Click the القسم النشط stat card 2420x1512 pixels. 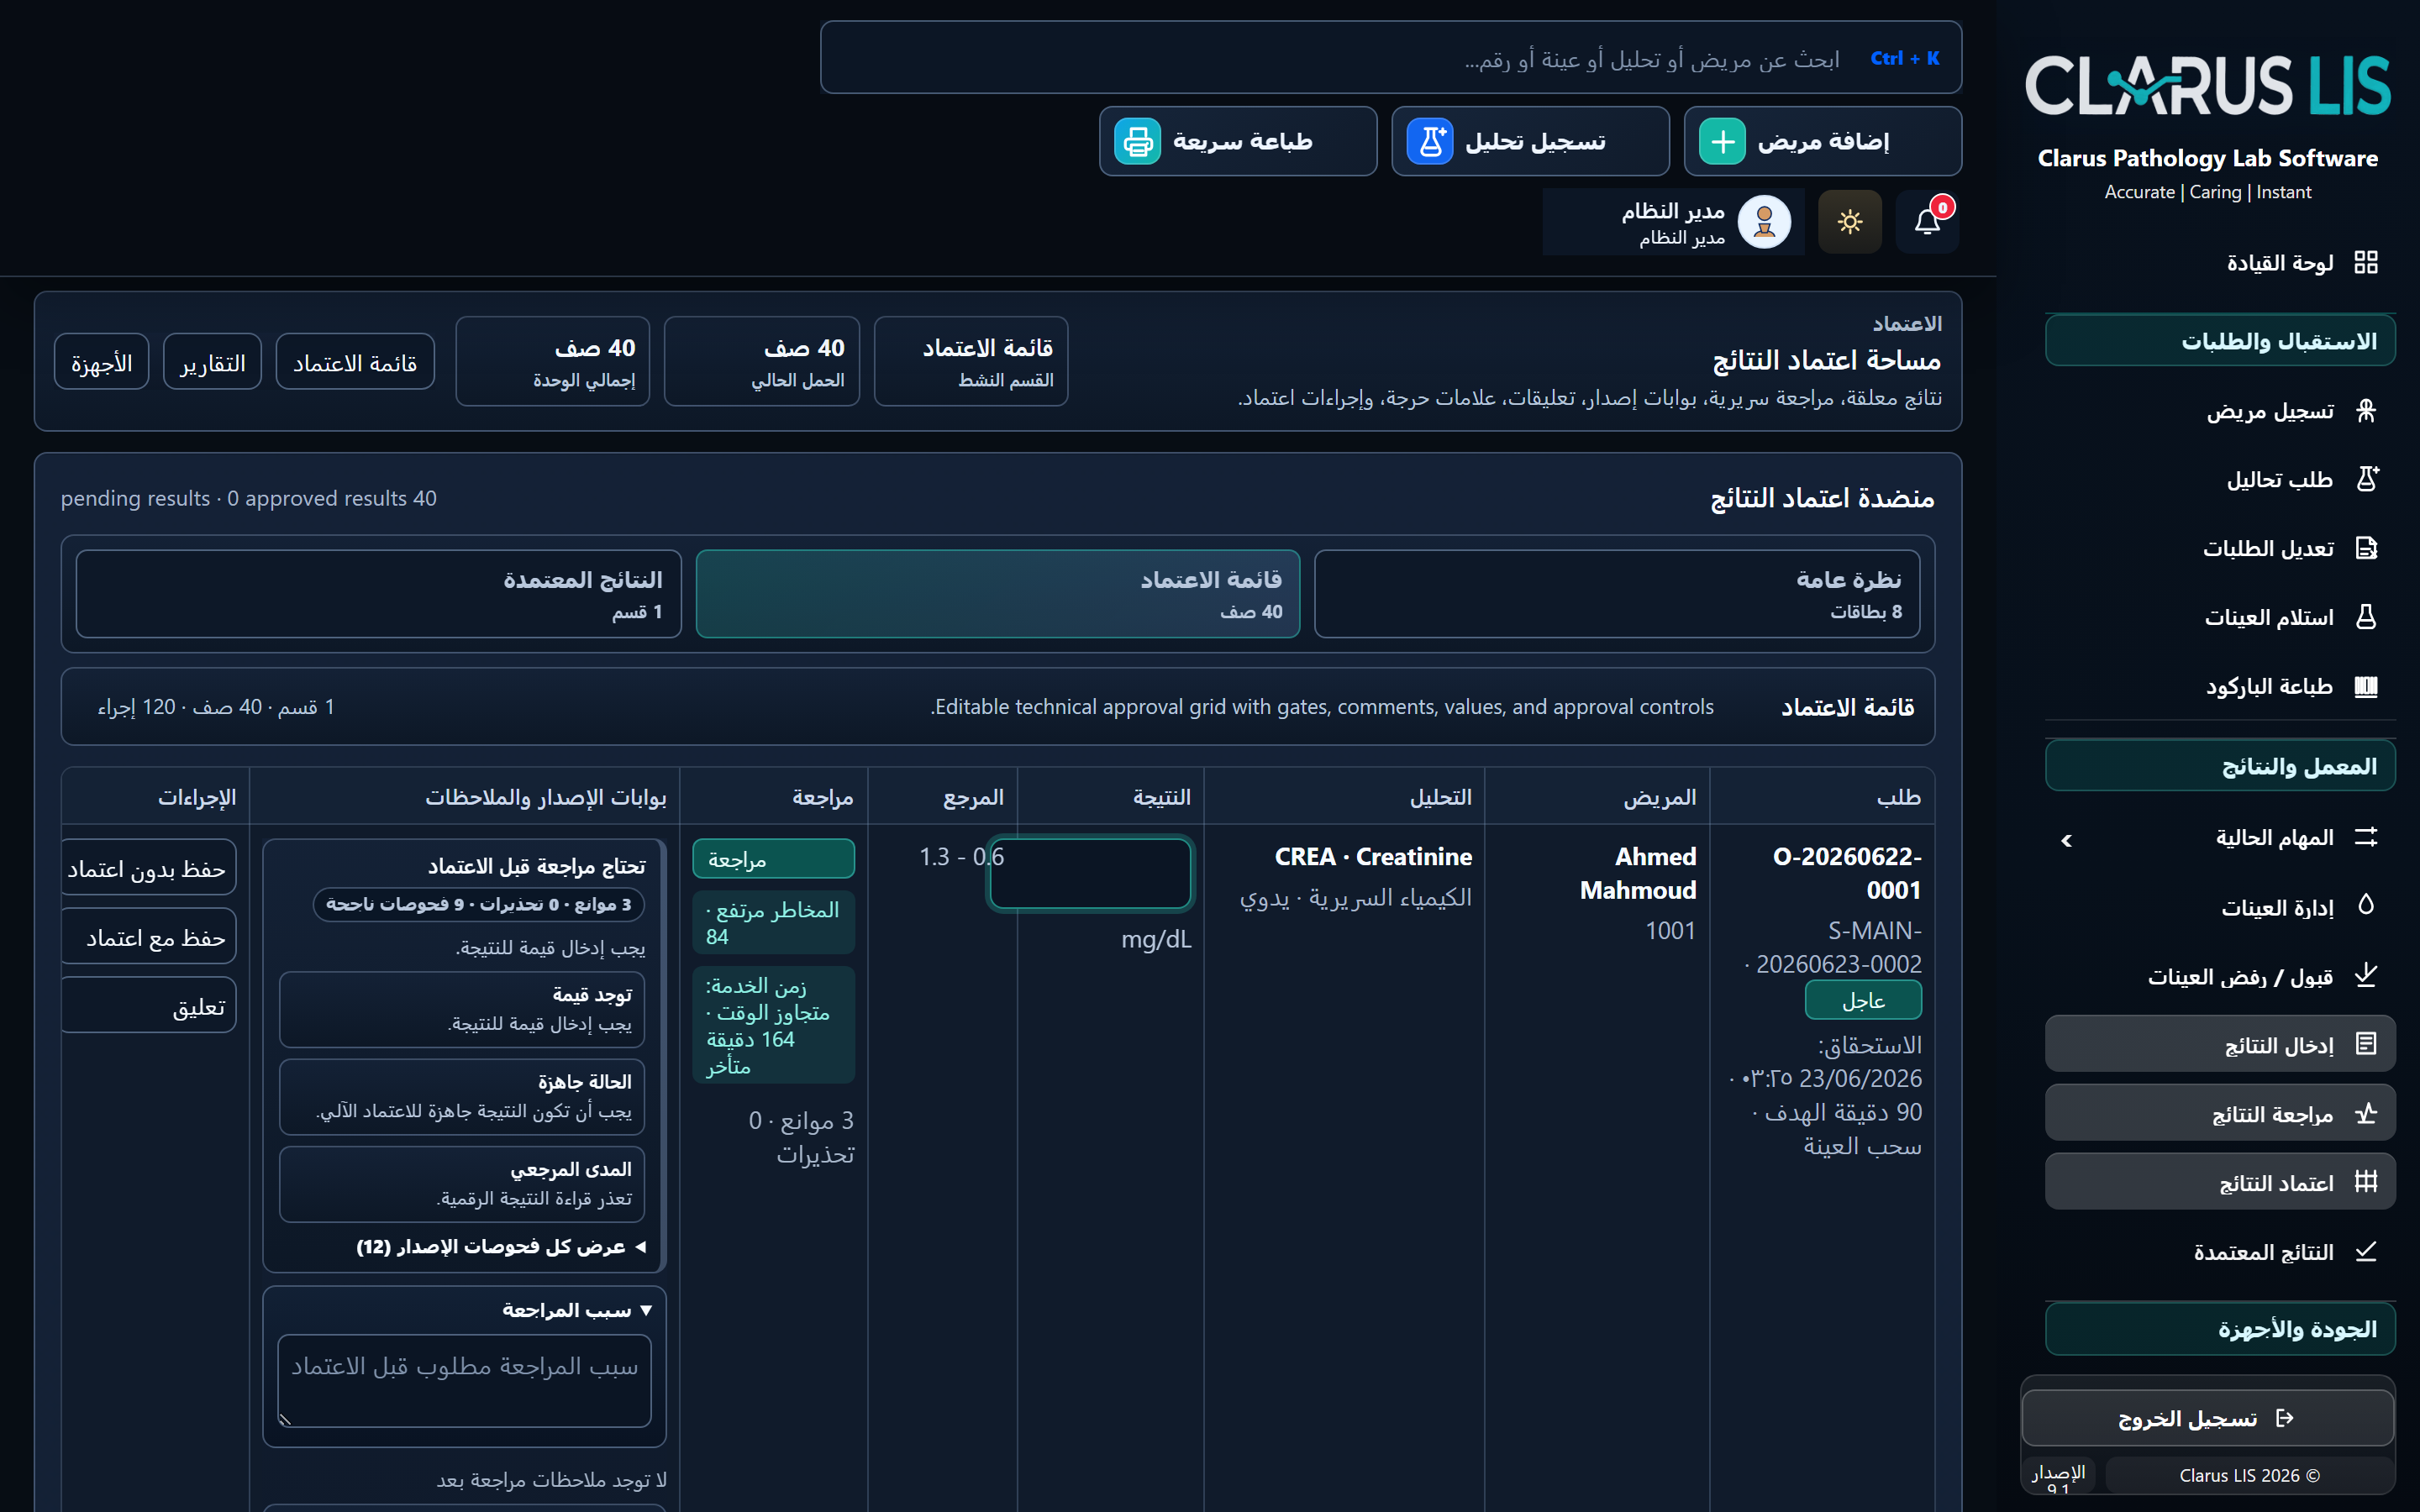[x=970, y=362]
